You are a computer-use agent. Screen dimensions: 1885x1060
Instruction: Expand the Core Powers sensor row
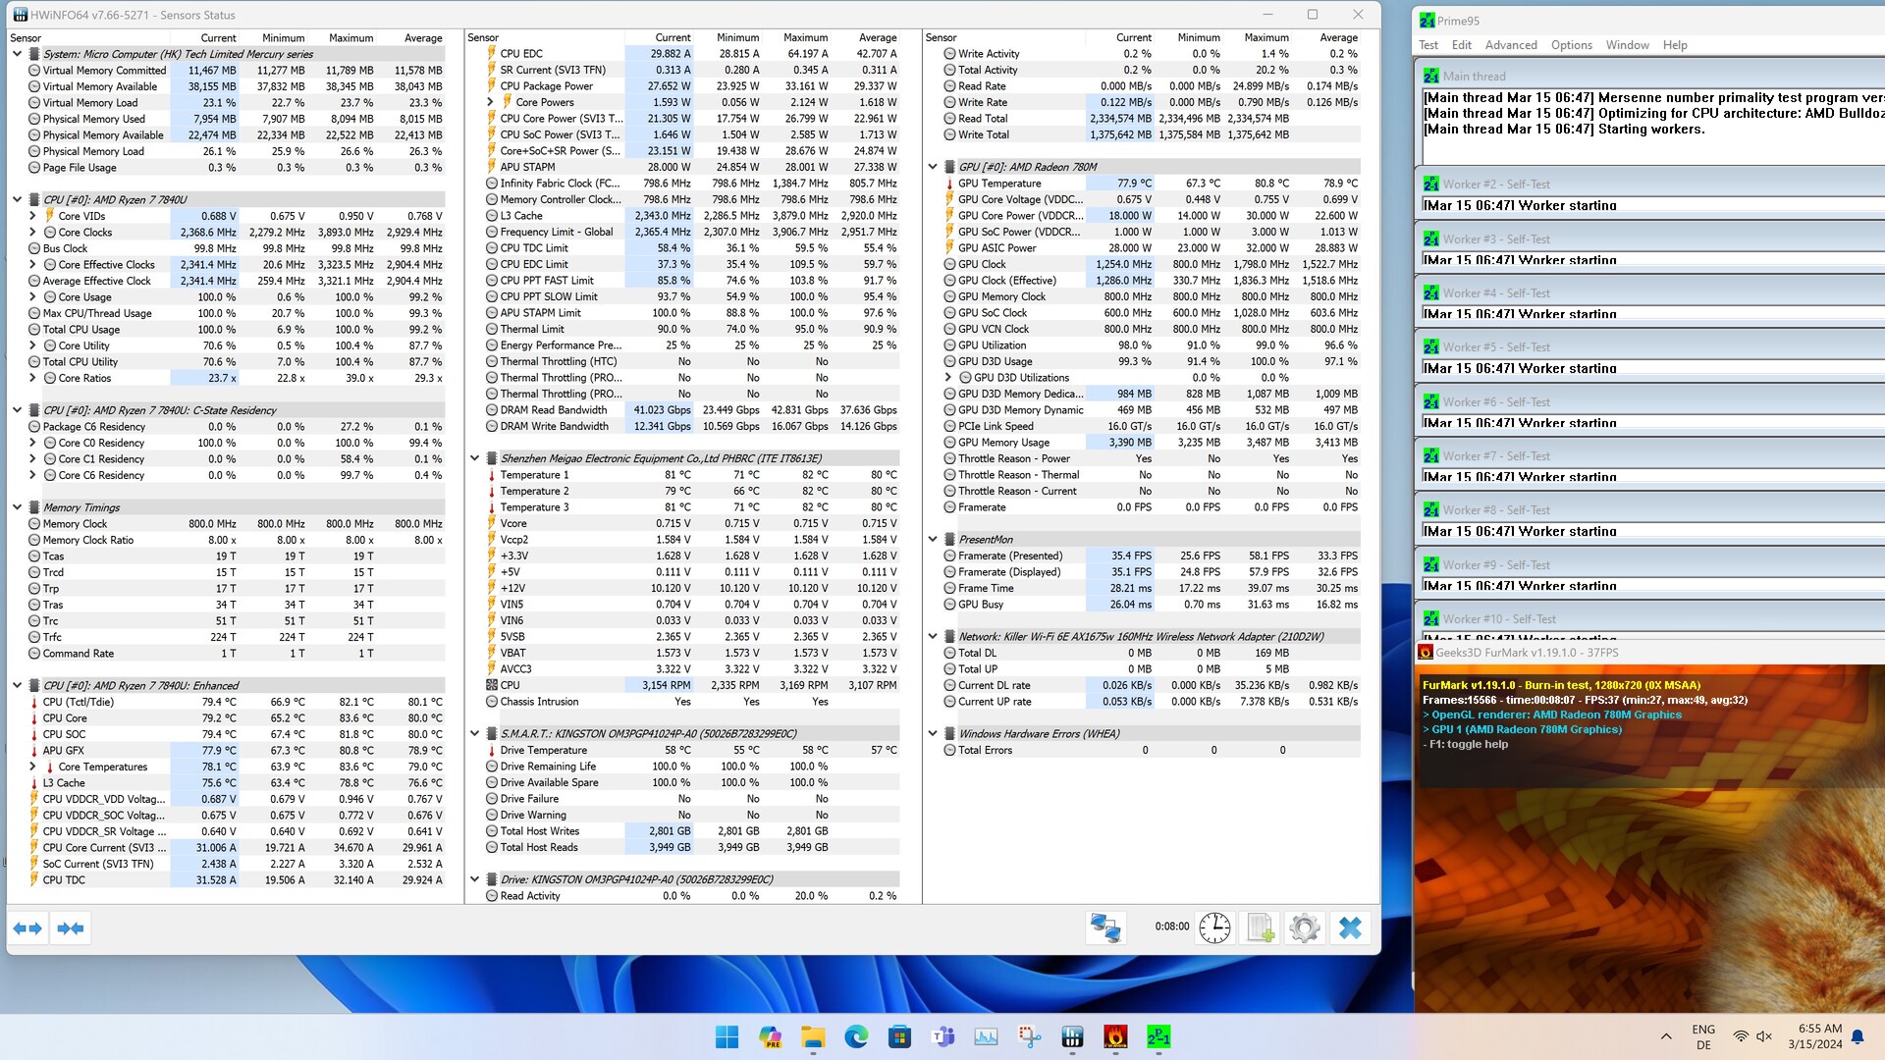(490, 102)
